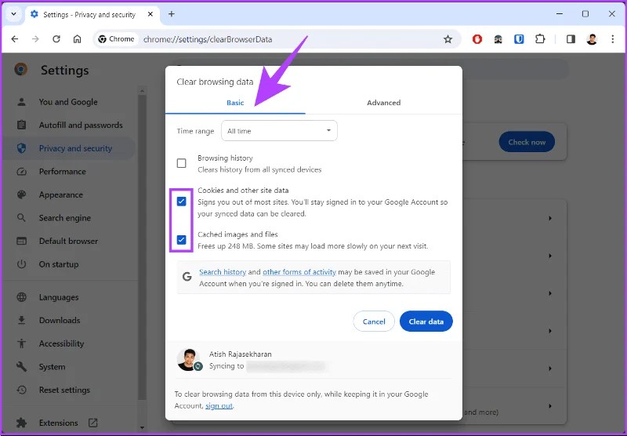Image resolution: width=627 pixels, height=436 pixels.
Task: Click the Atish Rajasekharan profile picture
Action: (x=188, y=359)
